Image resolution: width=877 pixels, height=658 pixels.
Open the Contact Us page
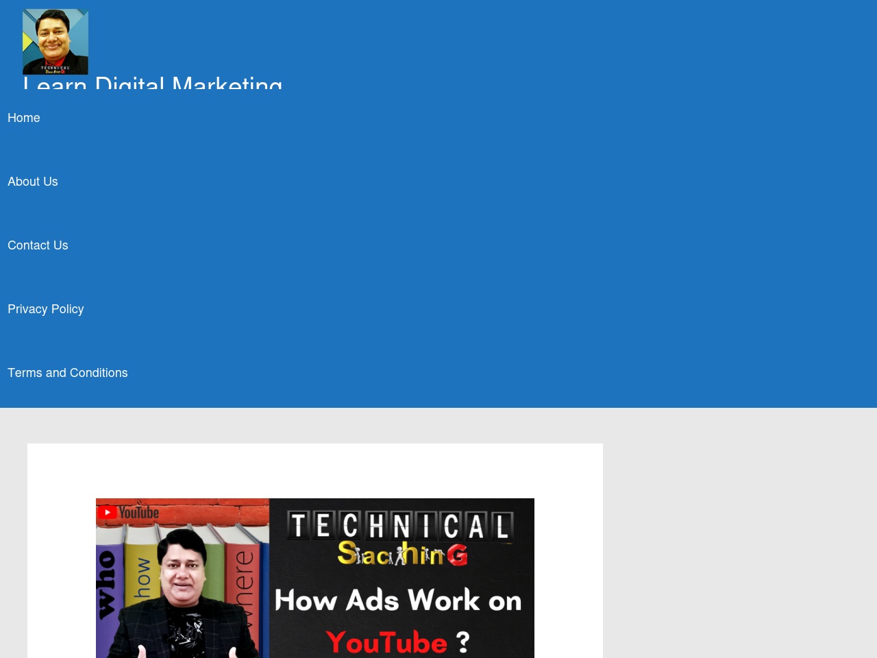coord(38,245)
